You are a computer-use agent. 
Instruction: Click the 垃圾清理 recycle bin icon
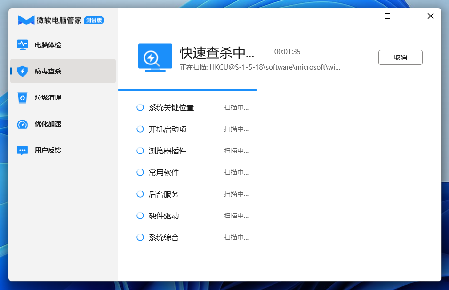pyautogui.click(x=23, y=97)
